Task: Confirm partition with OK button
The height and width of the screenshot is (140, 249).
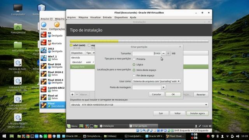Action: [173, 94]
